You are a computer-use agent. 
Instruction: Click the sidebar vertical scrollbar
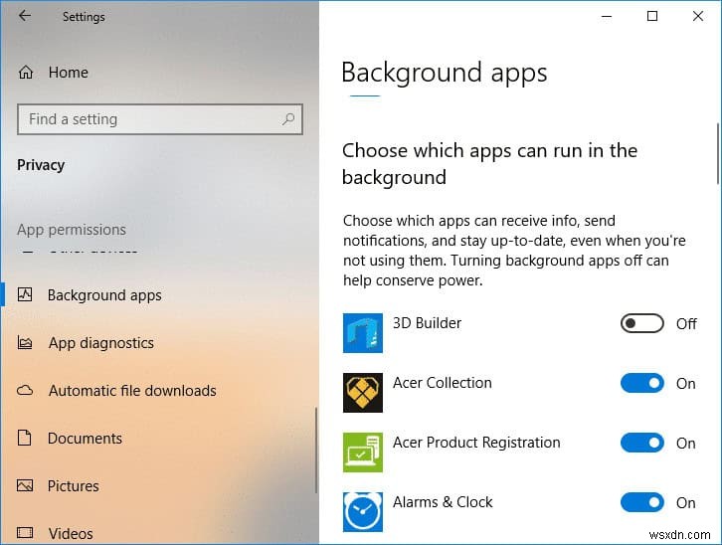(316, 451)
